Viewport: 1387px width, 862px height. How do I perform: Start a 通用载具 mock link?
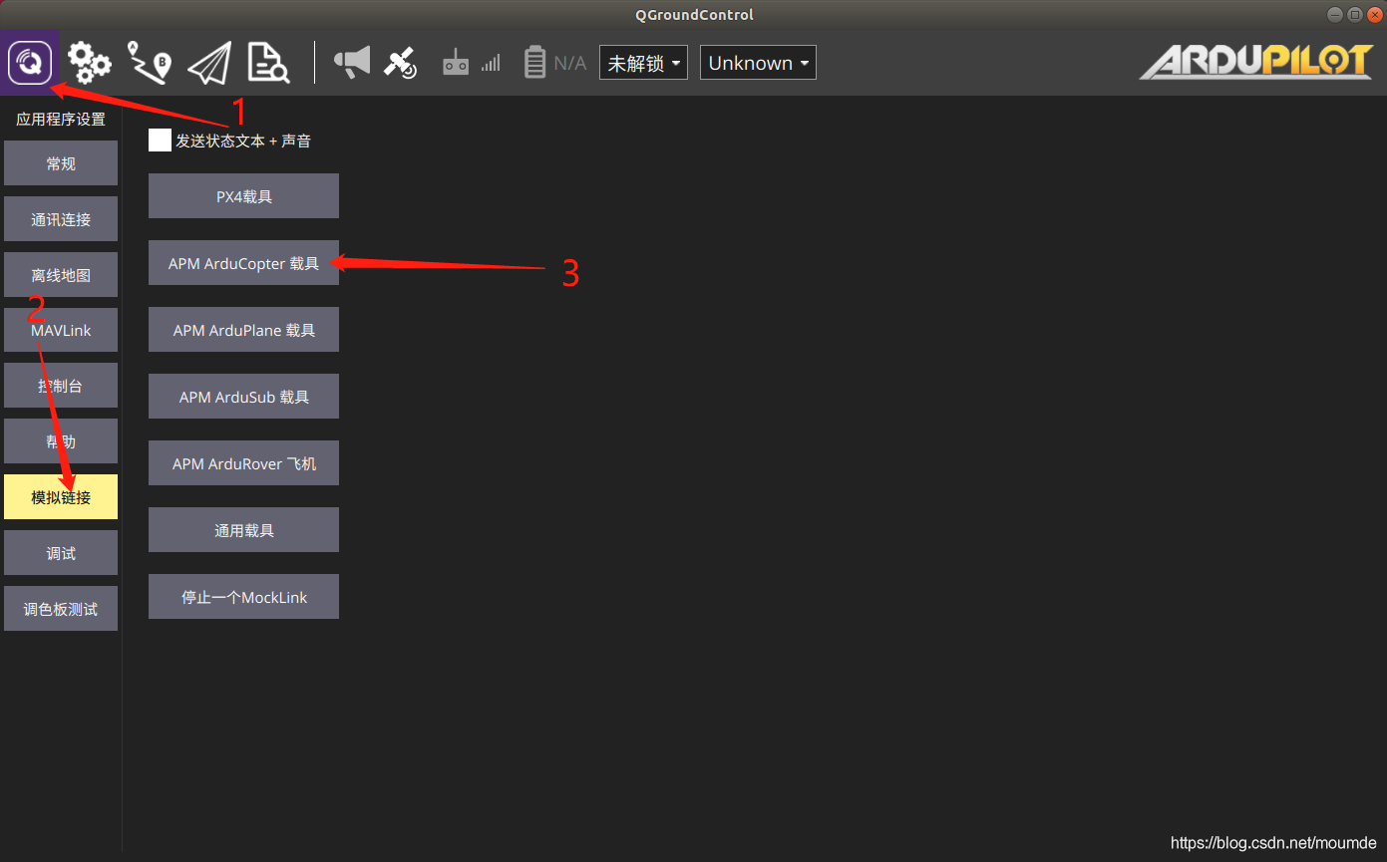click(x=243, y=530)
